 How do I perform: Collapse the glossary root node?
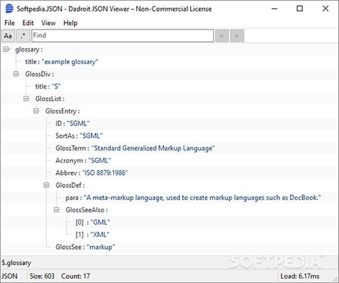click(6, 49)
